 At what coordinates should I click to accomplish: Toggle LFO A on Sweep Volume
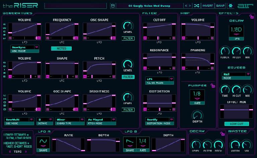pos(10,38)
